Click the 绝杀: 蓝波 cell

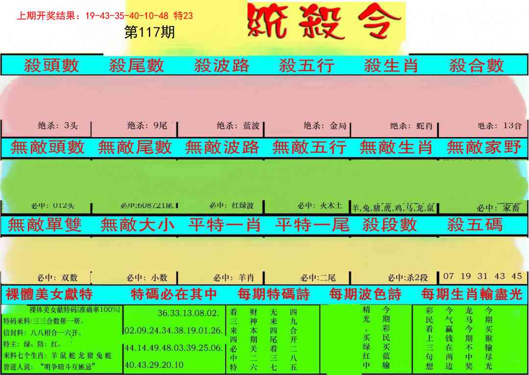tap(238, 126)
